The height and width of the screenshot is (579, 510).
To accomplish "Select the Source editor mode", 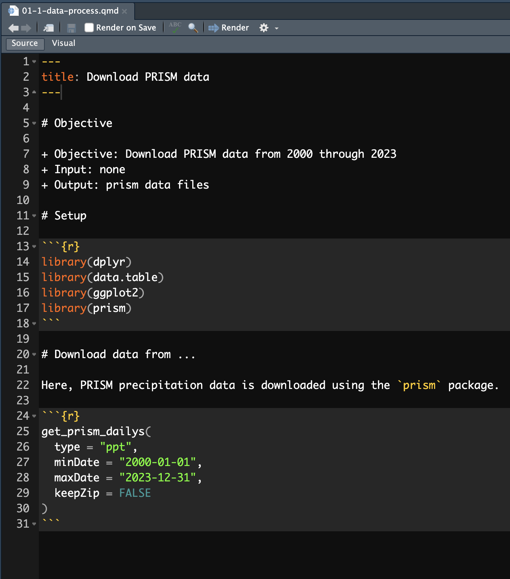I will click(25, 43).
